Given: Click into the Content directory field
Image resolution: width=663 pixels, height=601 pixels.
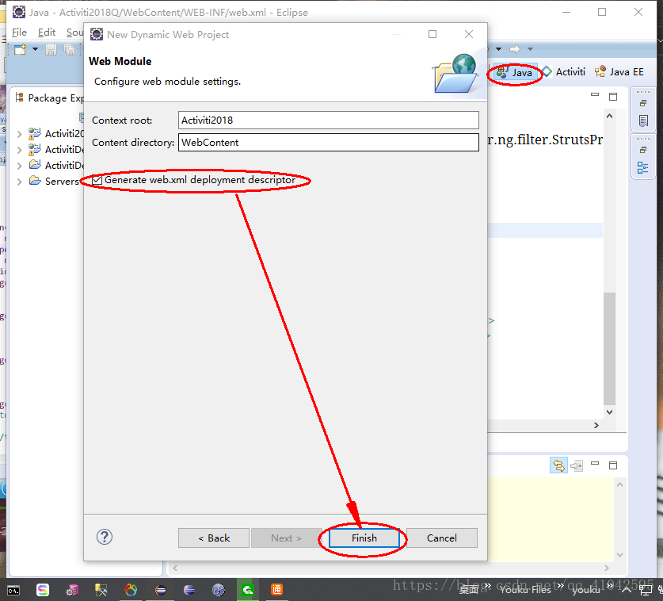Looking at the screenshot, I should (x=329, y=142).
